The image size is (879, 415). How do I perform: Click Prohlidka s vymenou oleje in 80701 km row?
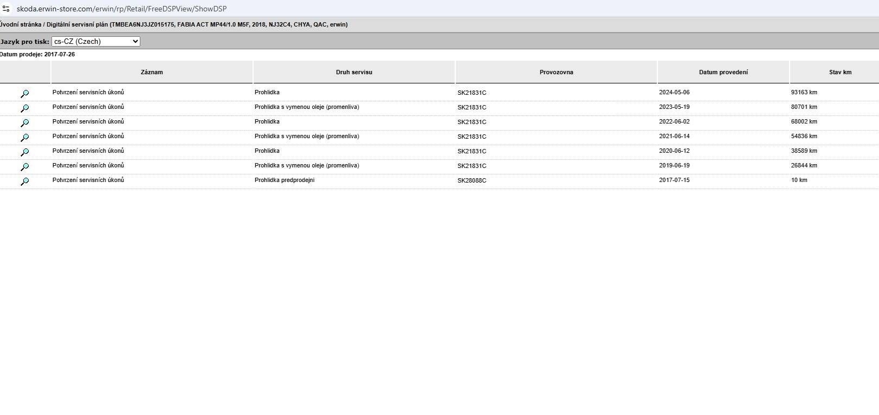point(307,107)
